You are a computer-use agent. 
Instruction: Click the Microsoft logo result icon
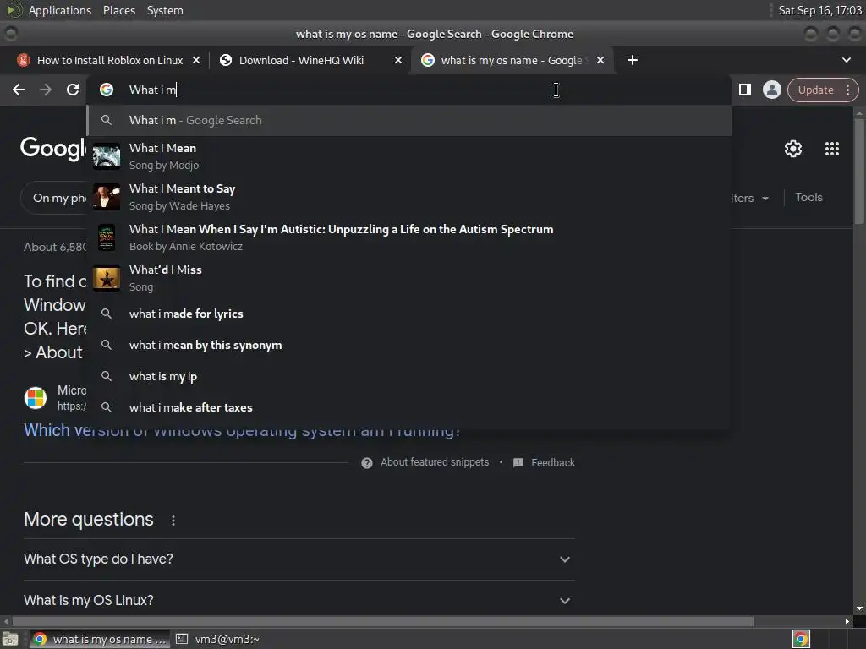36,398
